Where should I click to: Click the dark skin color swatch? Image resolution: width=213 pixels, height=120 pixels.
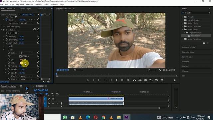coord(21,59)
